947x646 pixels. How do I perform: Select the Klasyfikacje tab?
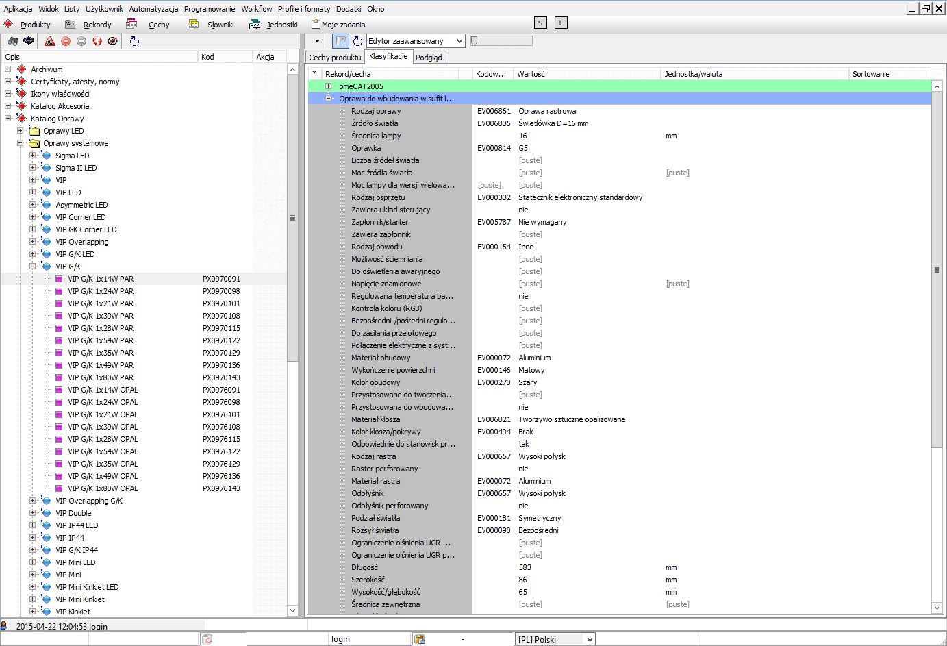pos(388,56)
